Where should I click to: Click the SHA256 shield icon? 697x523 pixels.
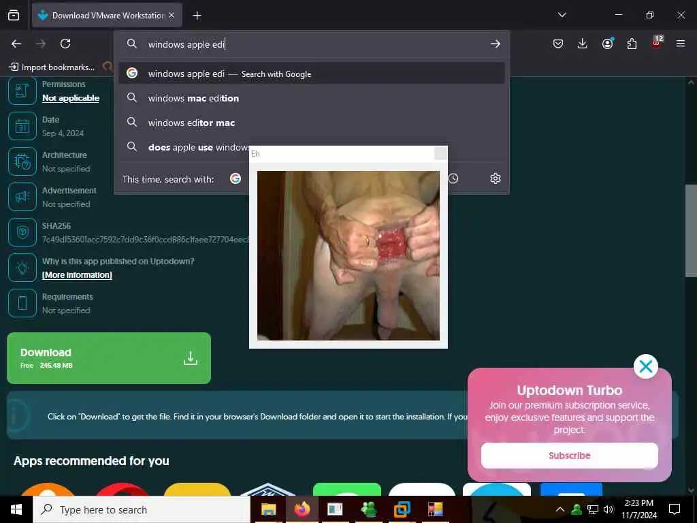[22, 232]
